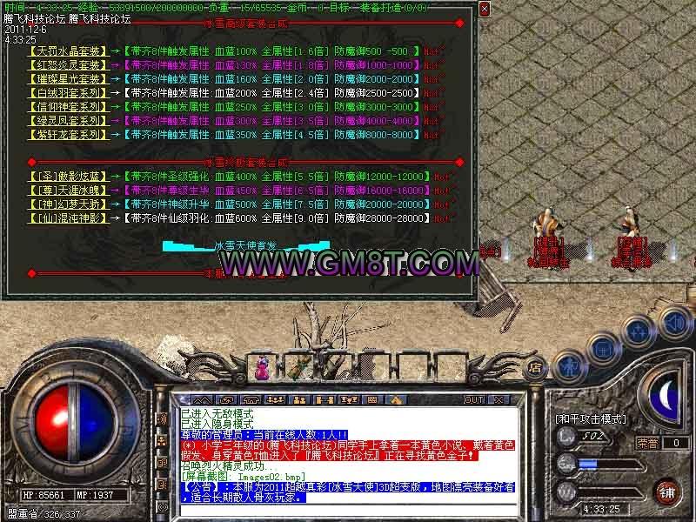Use the pink gourd potion in belt slot
Screen dimensions: 696x522
262,368
